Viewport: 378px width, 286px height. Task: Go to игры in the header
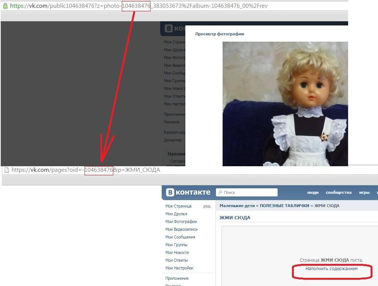tap(364, 192)
